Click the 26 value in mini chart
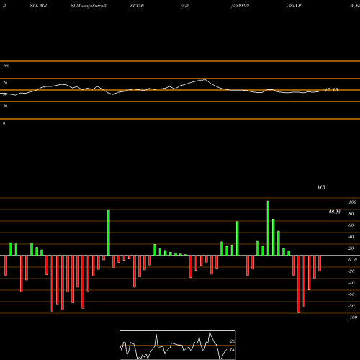The image size is (360, 360). click(x=233, y=341)
